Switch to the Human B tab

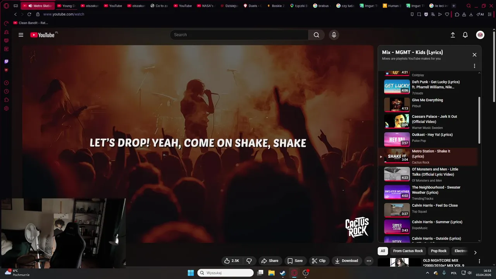(391, 6)
